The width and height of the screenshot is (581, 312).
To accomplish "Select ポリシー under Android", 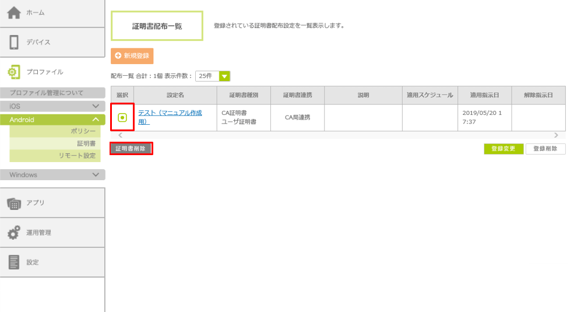I will (55, 131).
